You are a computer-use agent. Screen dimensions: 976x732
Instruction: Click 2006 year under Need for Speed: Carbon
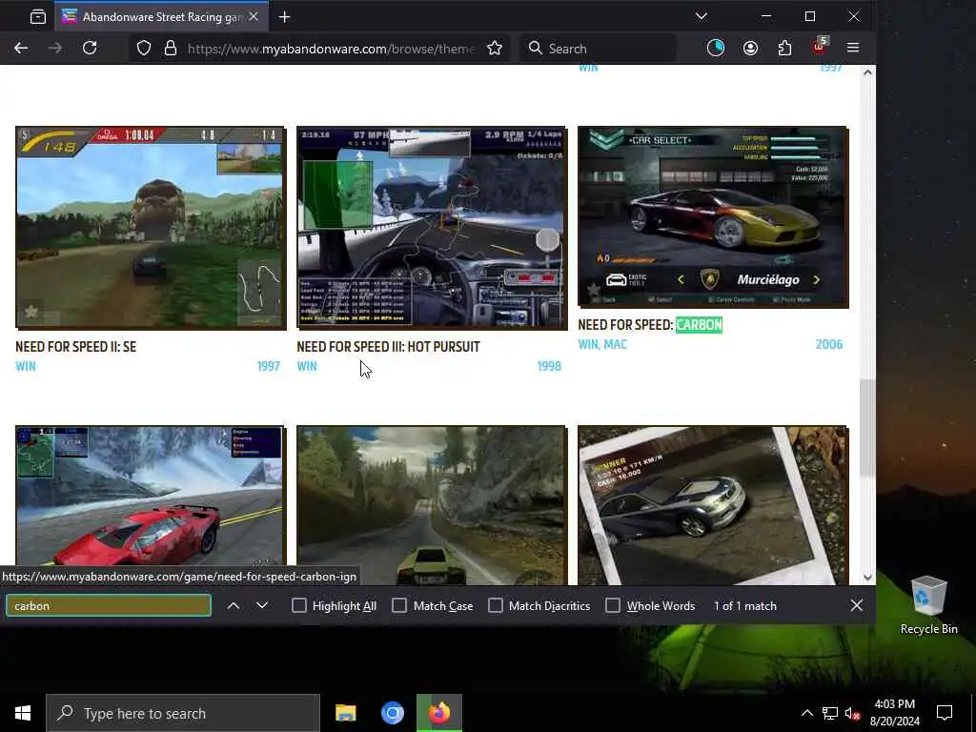(x=829, y=344)
